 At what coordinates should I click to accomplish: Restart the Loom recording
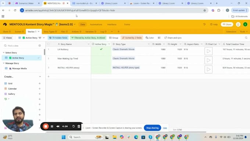[74, 126]
